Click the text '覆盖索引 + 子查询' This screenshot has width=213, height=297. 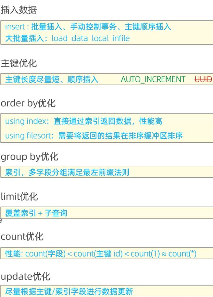[x=36, y=213]
